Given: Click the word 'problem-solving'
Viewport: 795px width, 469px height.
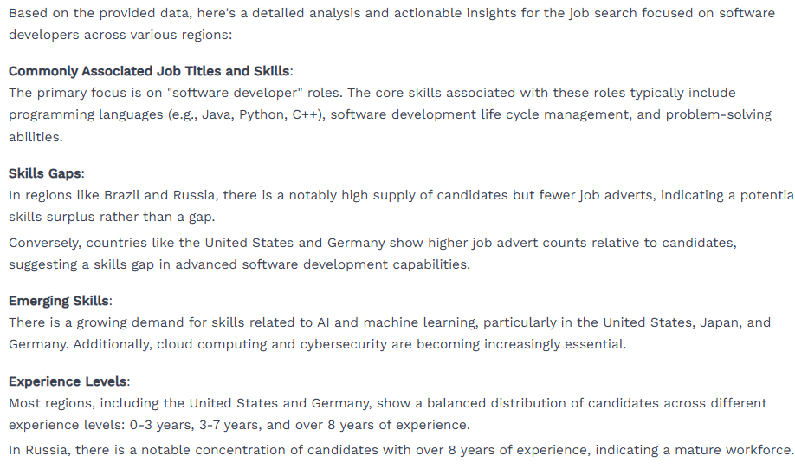Looking at the screenshot, I should point(719,114).
